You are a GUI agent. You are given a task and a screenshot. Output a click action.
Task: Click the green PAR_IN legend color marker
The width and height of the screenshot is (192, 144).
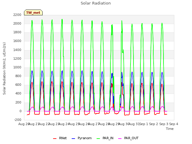pyautogui.click(x=98, y=139)
